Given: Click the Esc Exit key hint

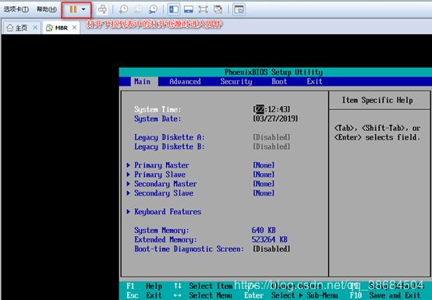Looking at the screenshot, I should click(144, 295).
